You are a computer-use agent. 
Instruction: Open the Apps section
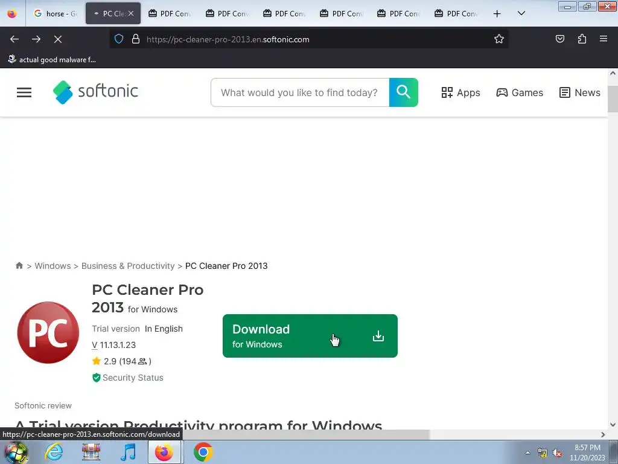pyautogui.click(x=460, y=92)
